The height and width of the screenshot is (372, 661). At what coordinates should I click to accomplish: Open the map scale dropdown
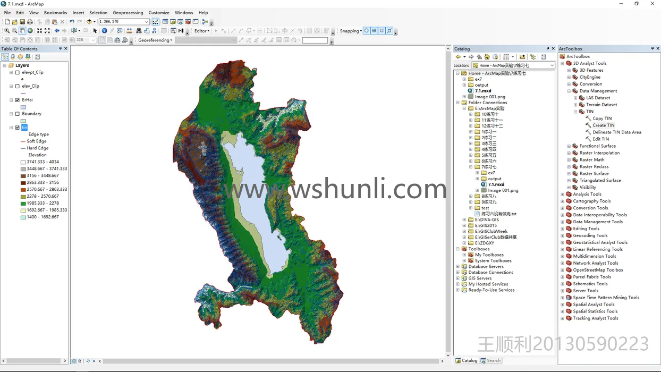147,22
